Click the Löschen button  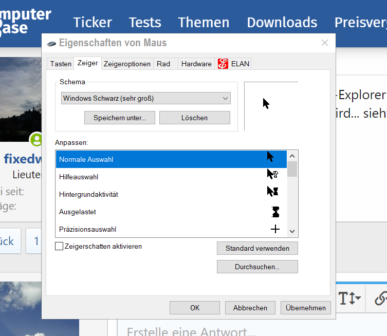tap(194, 118)
